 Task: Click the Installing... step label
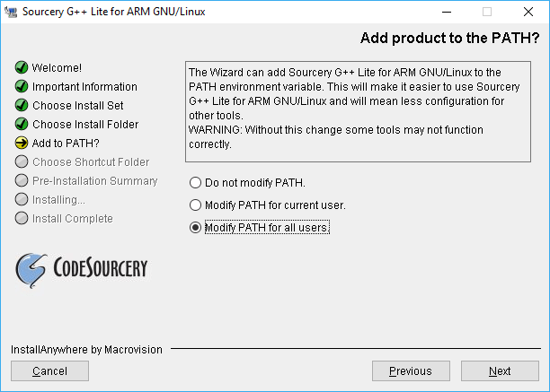point(58,200)
